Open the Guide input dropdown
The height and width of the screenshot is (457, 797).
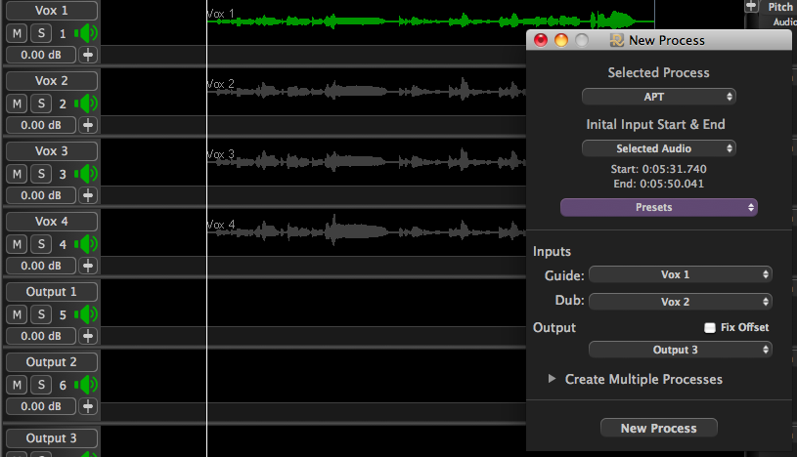click(680, 275)
